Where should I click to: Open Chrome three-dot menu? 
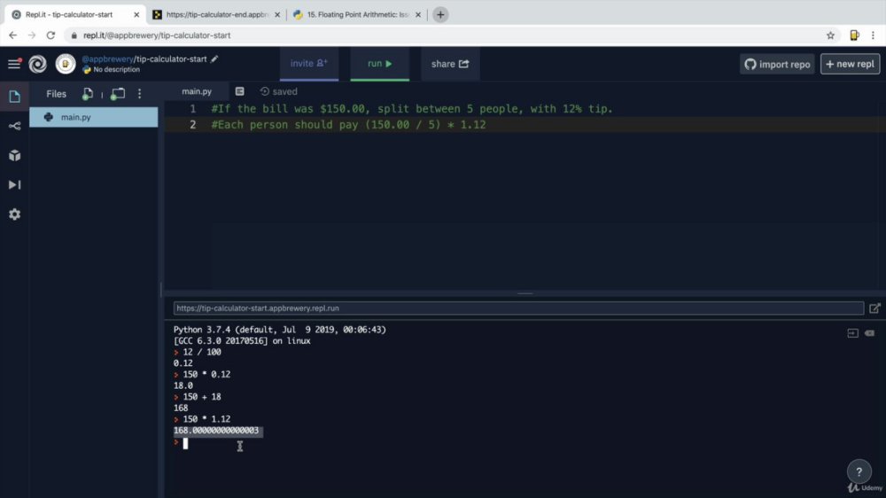tap(873, 35)
